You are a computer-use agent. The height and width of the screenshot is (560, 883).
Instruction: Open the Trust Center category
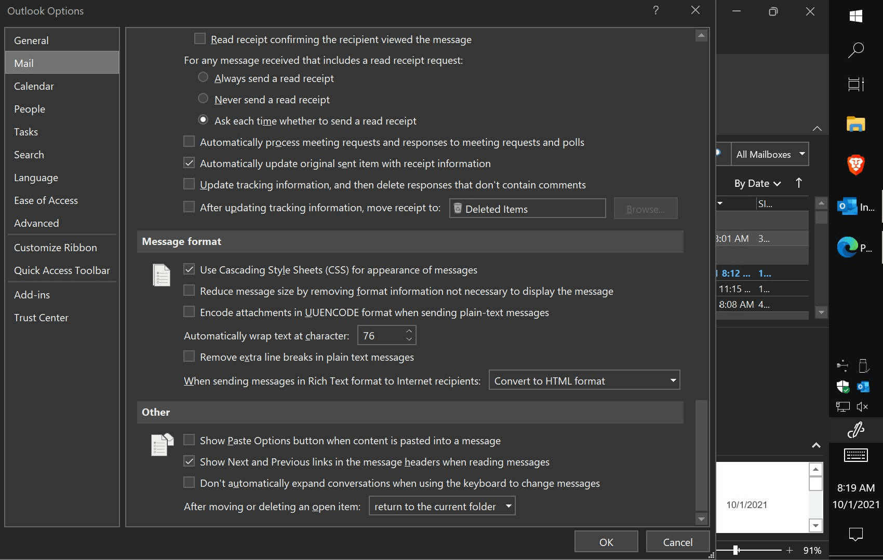tap(62, 318)
